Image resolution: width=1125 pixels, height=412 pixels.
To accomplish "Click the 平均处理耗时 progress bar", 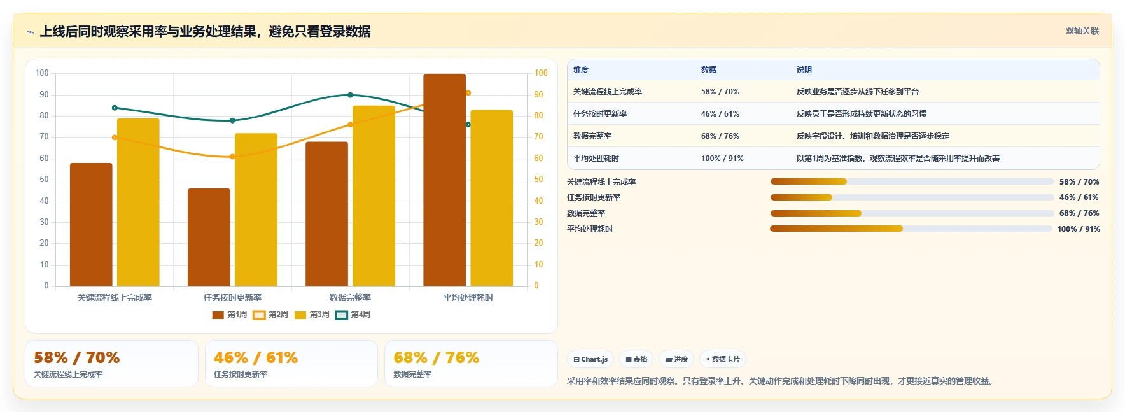I will point(911,229).
